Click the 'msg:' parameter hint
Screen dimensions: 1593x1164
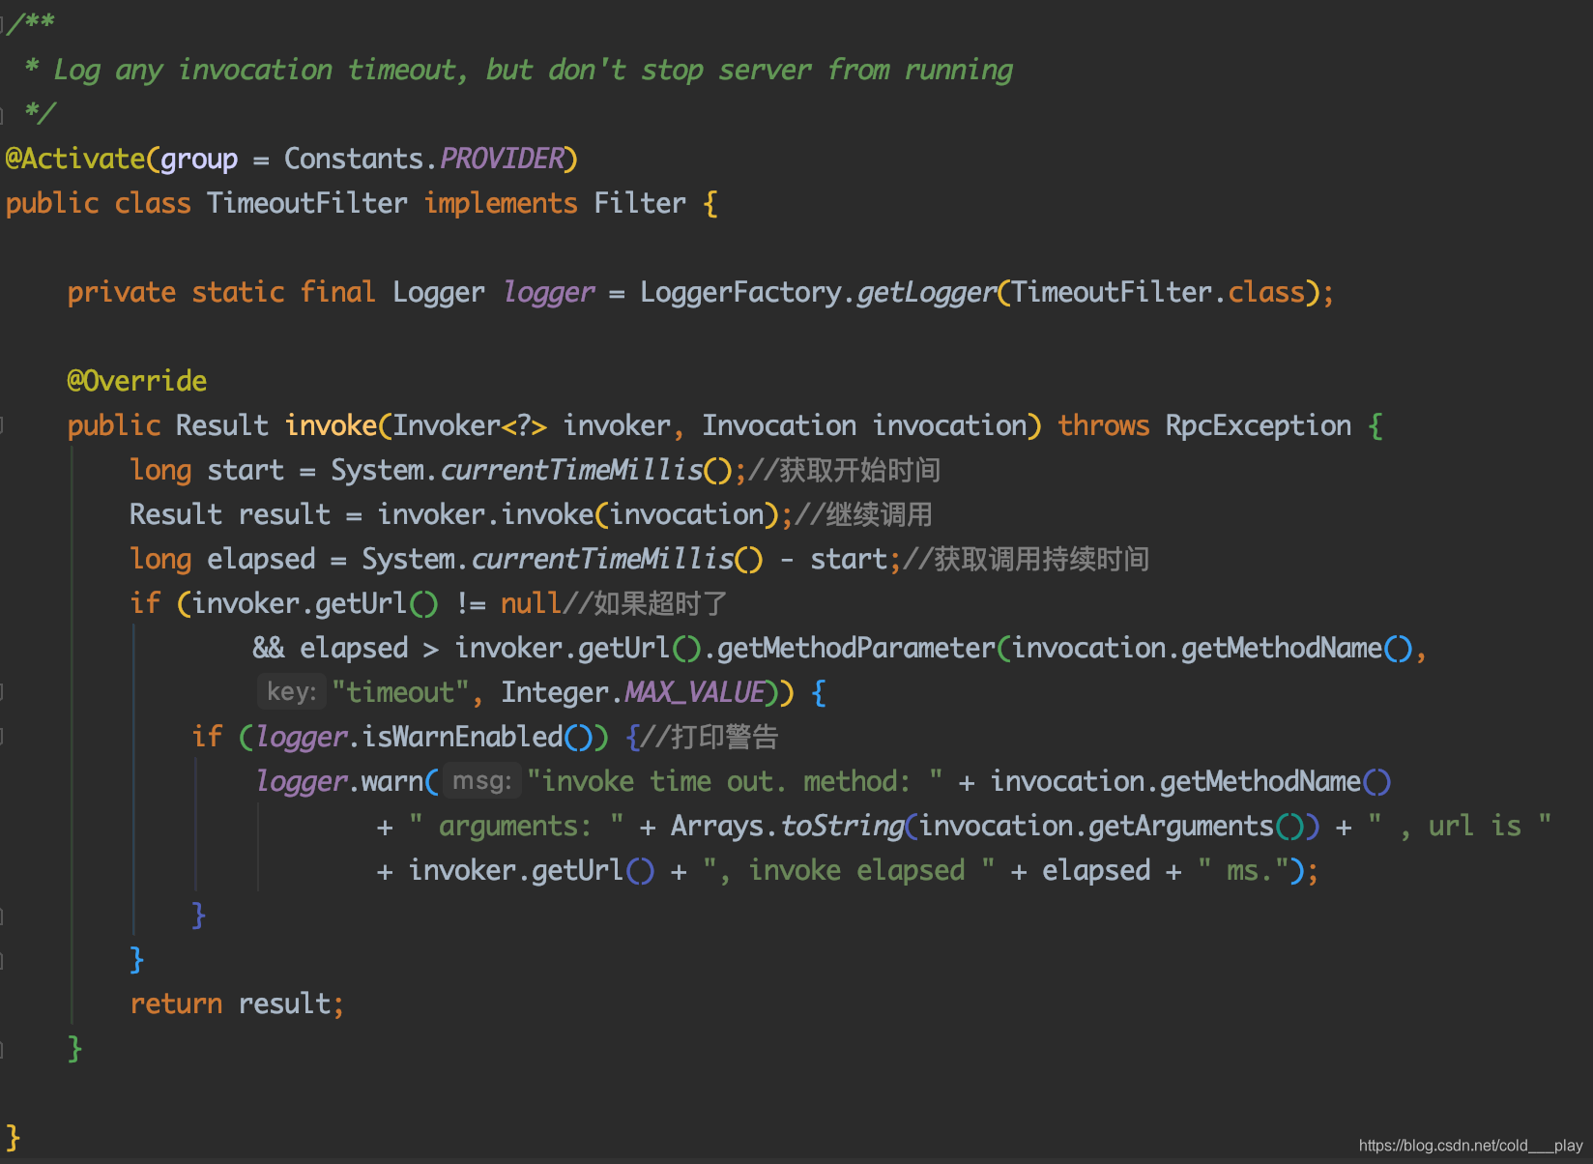click(x=481, y=781)
